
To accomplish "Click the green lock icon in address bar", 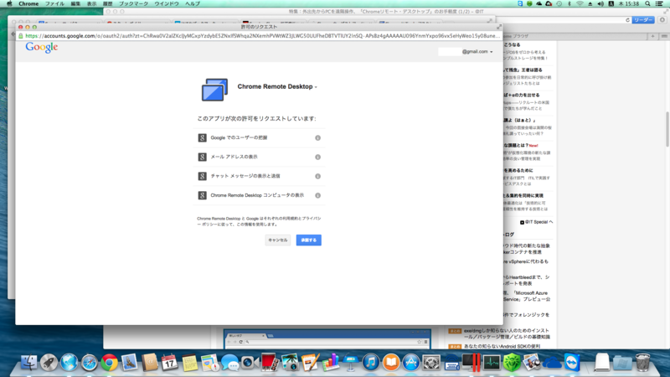I will [x=20, y=36].
